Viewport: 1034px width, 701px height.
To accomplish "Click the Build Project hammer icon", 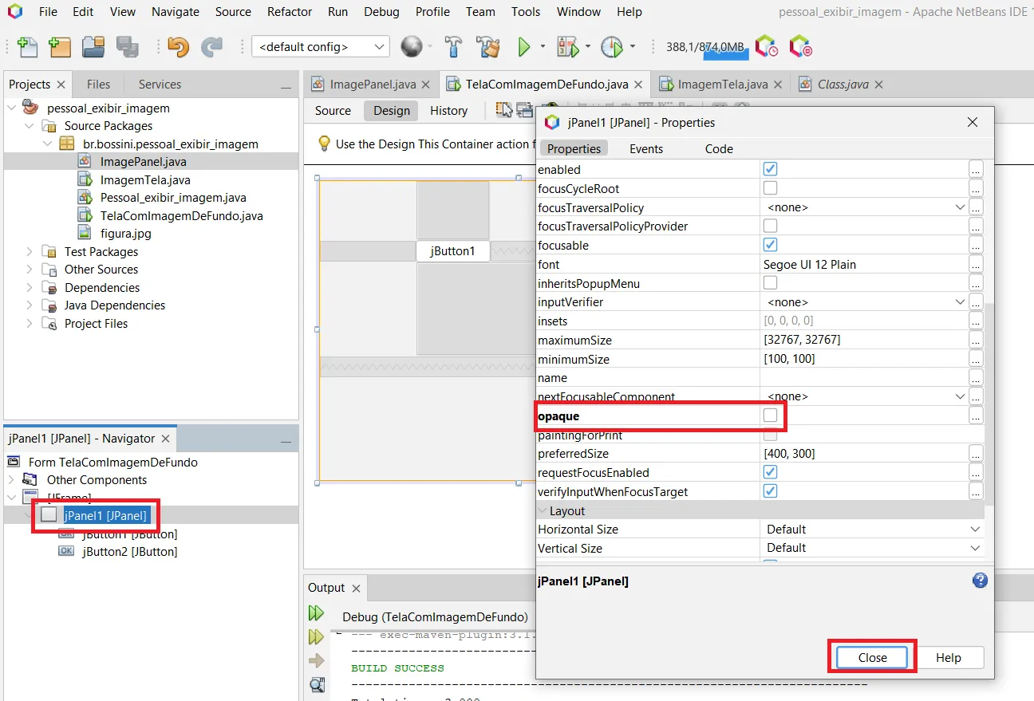I will 453,47.
